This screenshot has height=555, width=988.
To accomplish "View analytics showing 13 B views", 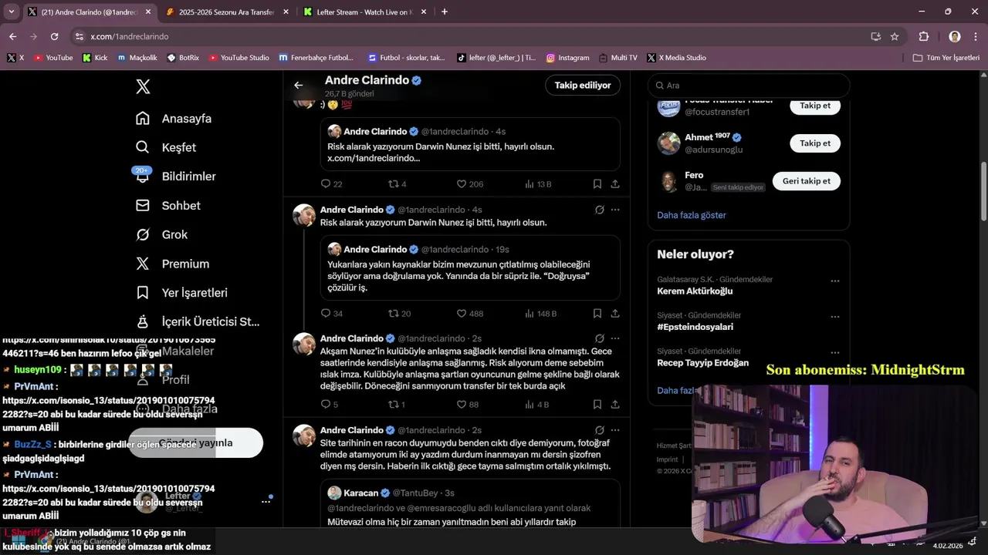I will coord(538,184).
